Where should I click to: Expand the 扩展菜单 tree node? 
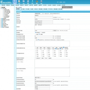click(x=1, y=26)
